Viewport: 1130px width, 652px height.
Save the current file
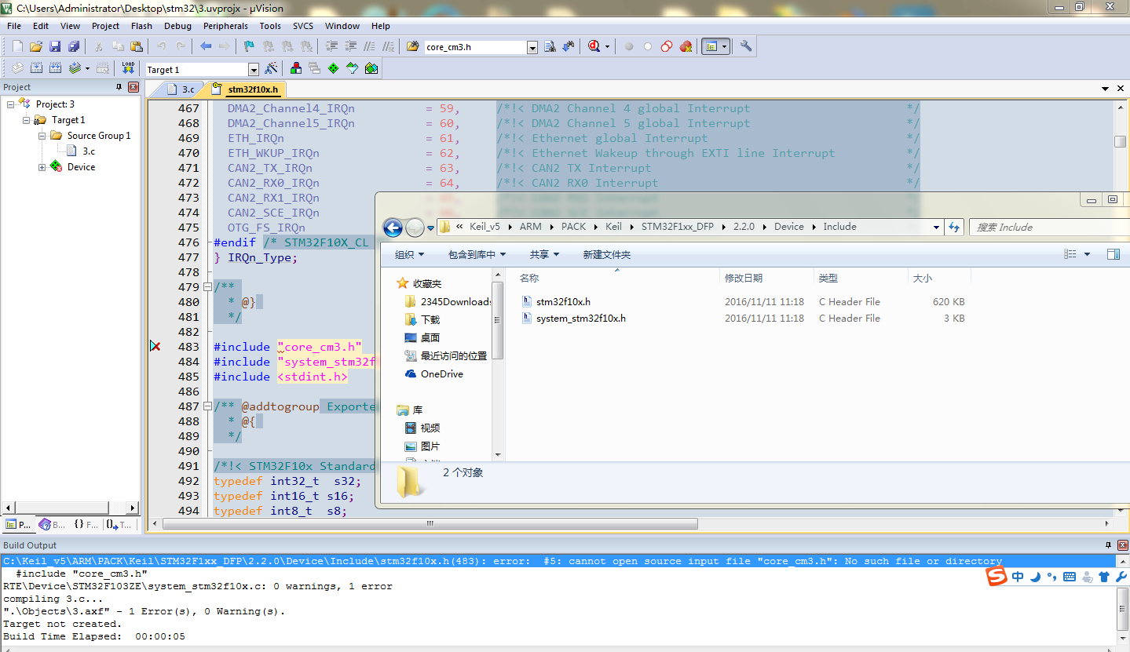(x=55, y=46)
